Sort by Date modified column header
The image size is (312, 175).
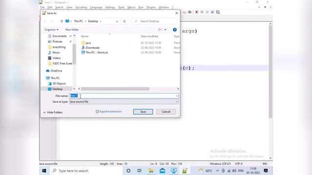pyautogui.click(x=150, y=36)
